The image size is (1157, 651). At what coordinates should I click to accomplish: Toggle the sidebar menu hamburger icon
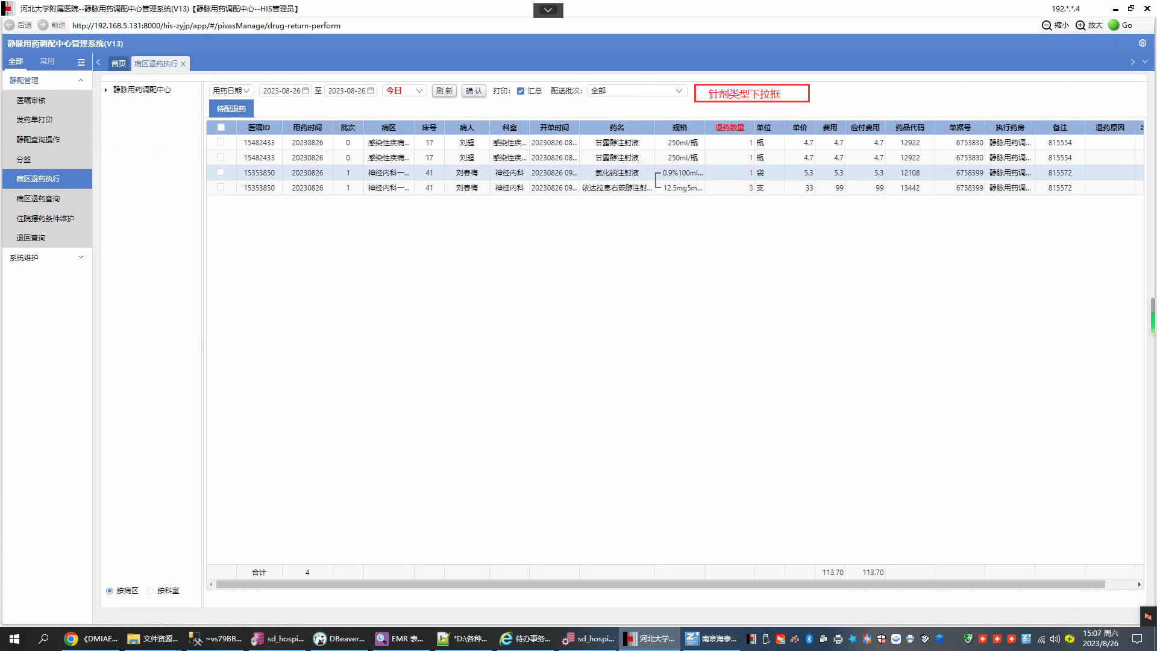pos(81,62)
